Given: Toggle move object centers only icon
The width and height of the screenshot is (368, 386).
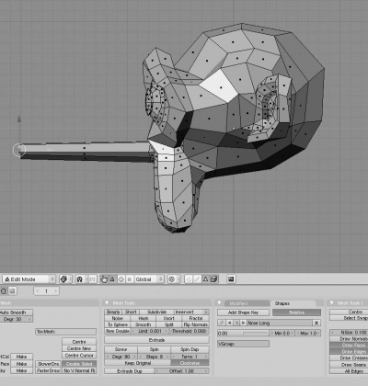Looking at the screenshot, I should [x=92, y=279].
